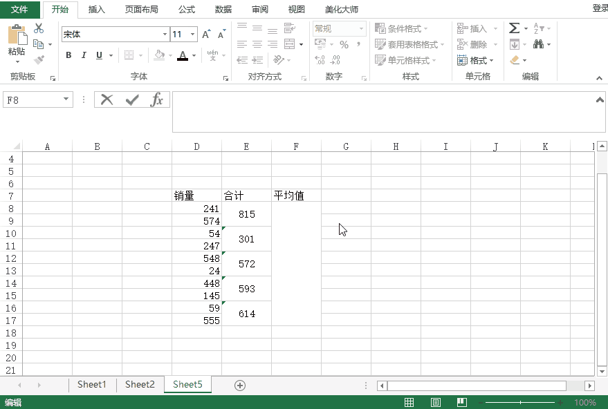
Task: Click the fill color bucket icon
Action: [159, 55]
